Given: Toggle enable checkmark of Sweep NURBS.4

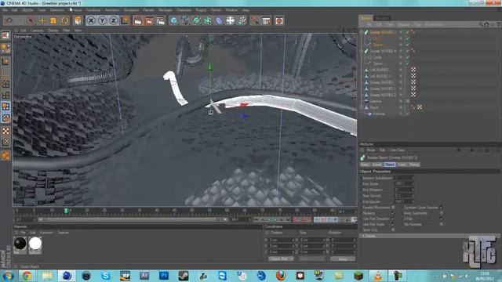Looking at the screenshot, I should coord(408,51).
